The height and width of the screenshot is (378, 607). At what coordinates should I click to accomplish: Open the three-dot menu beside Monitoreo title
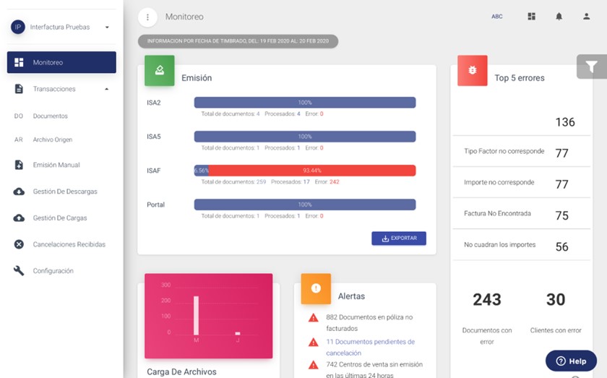(147, 17)
